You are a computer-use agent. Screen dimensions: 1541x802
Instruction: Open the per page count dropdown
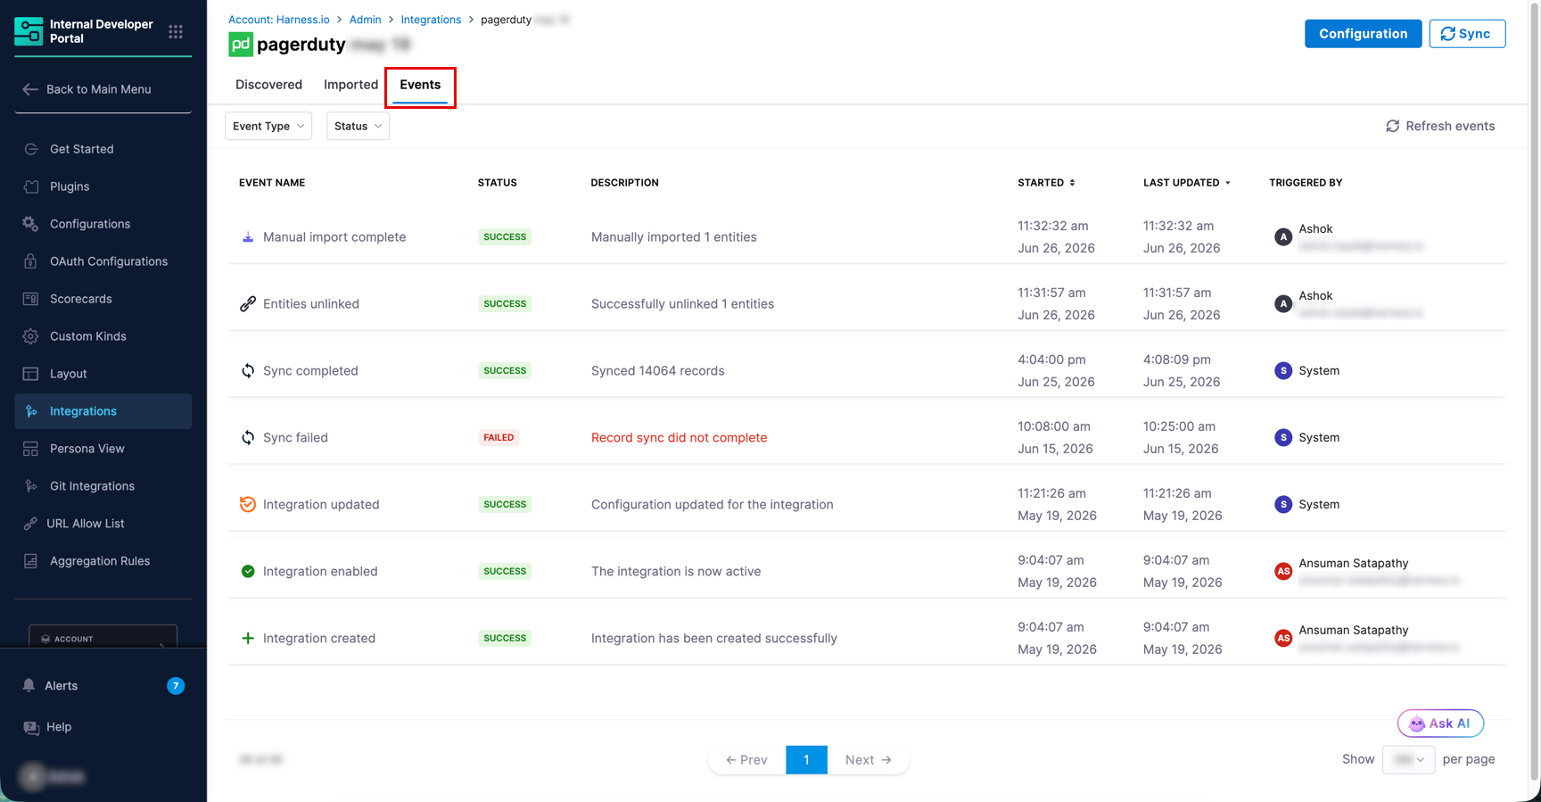1408,759
